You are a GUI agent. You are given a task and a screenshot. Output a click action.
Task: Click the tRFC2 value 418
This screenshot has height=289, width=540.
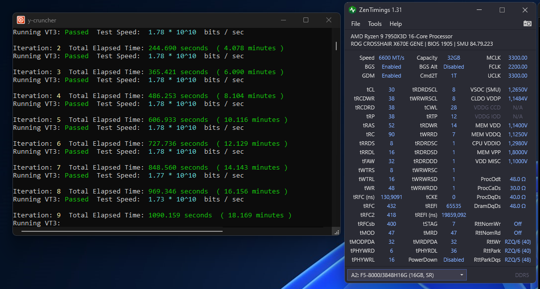click(392, 215)
